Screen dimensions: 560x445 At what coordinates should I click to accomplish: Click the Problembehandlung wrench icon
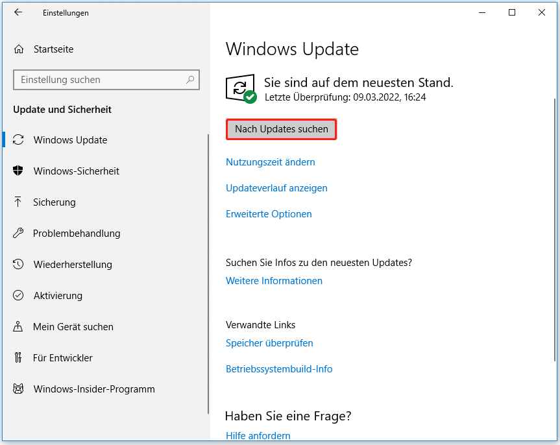[18, 233]
